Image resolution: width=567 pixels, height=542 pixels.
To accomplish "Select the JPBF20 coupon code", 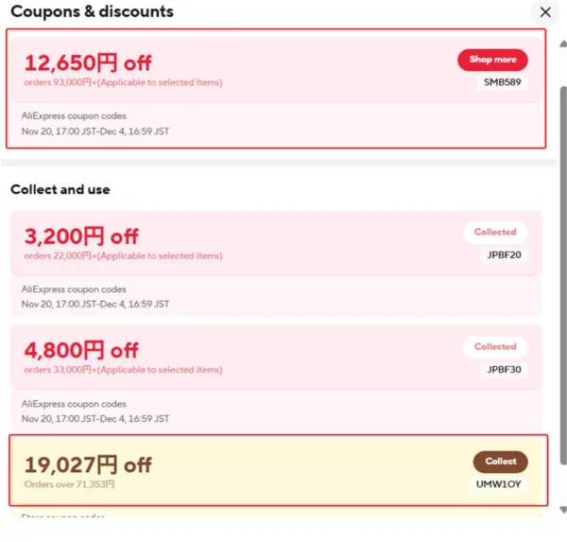I will pyautogui.click(x=505, y=254).
